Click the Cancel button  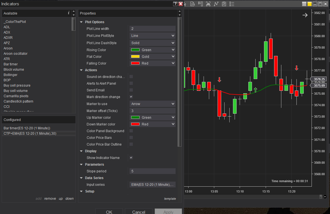pos(139,211)
